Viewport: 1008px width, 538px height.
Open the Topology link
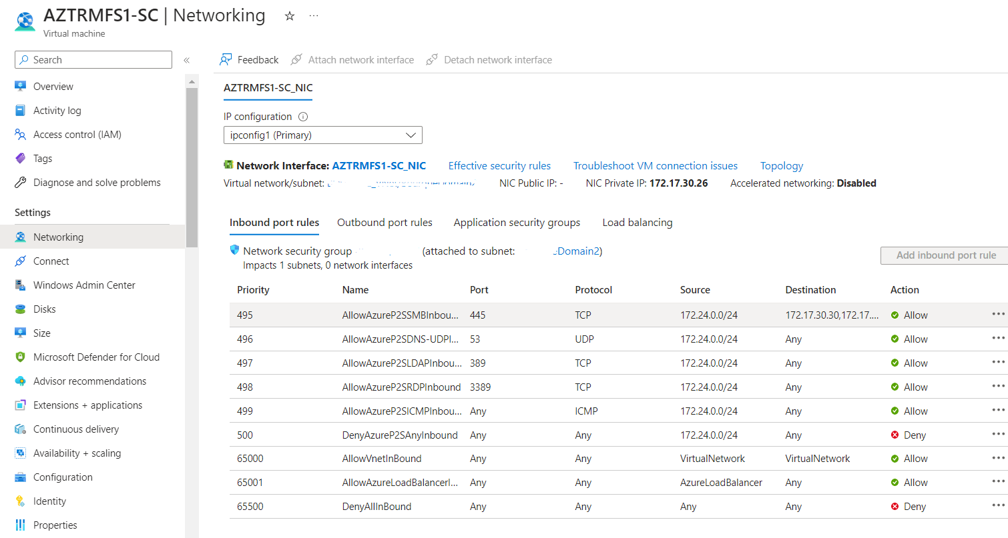click(x=782, y=166)
